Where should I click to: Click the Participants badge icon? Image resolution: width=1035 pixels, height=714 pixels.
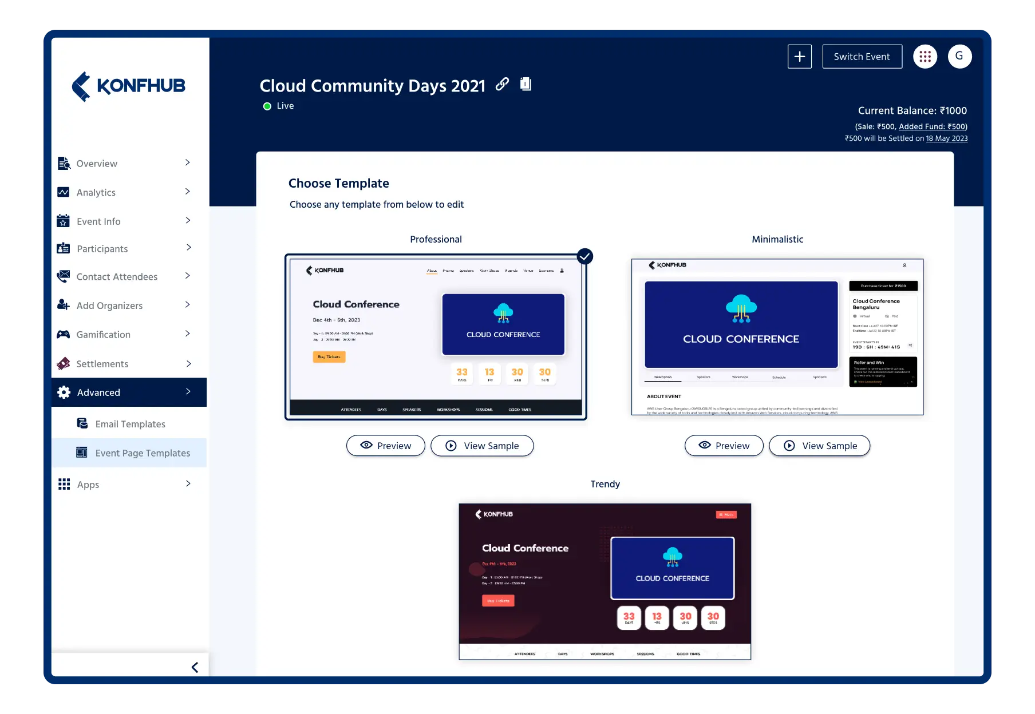point(64,248)
